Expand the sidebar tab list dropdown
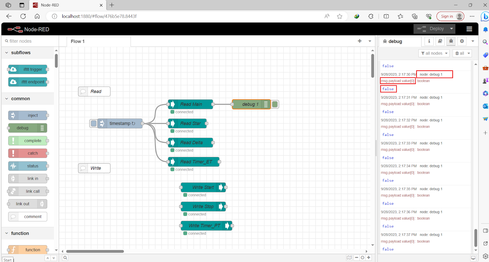Screen dimensions: 489x262 473,41
